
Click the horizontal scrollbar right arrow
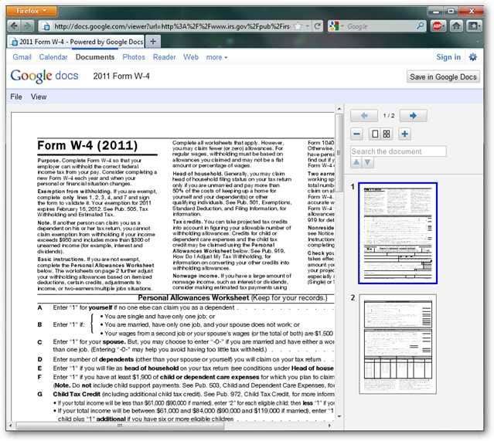pos(329,426)
